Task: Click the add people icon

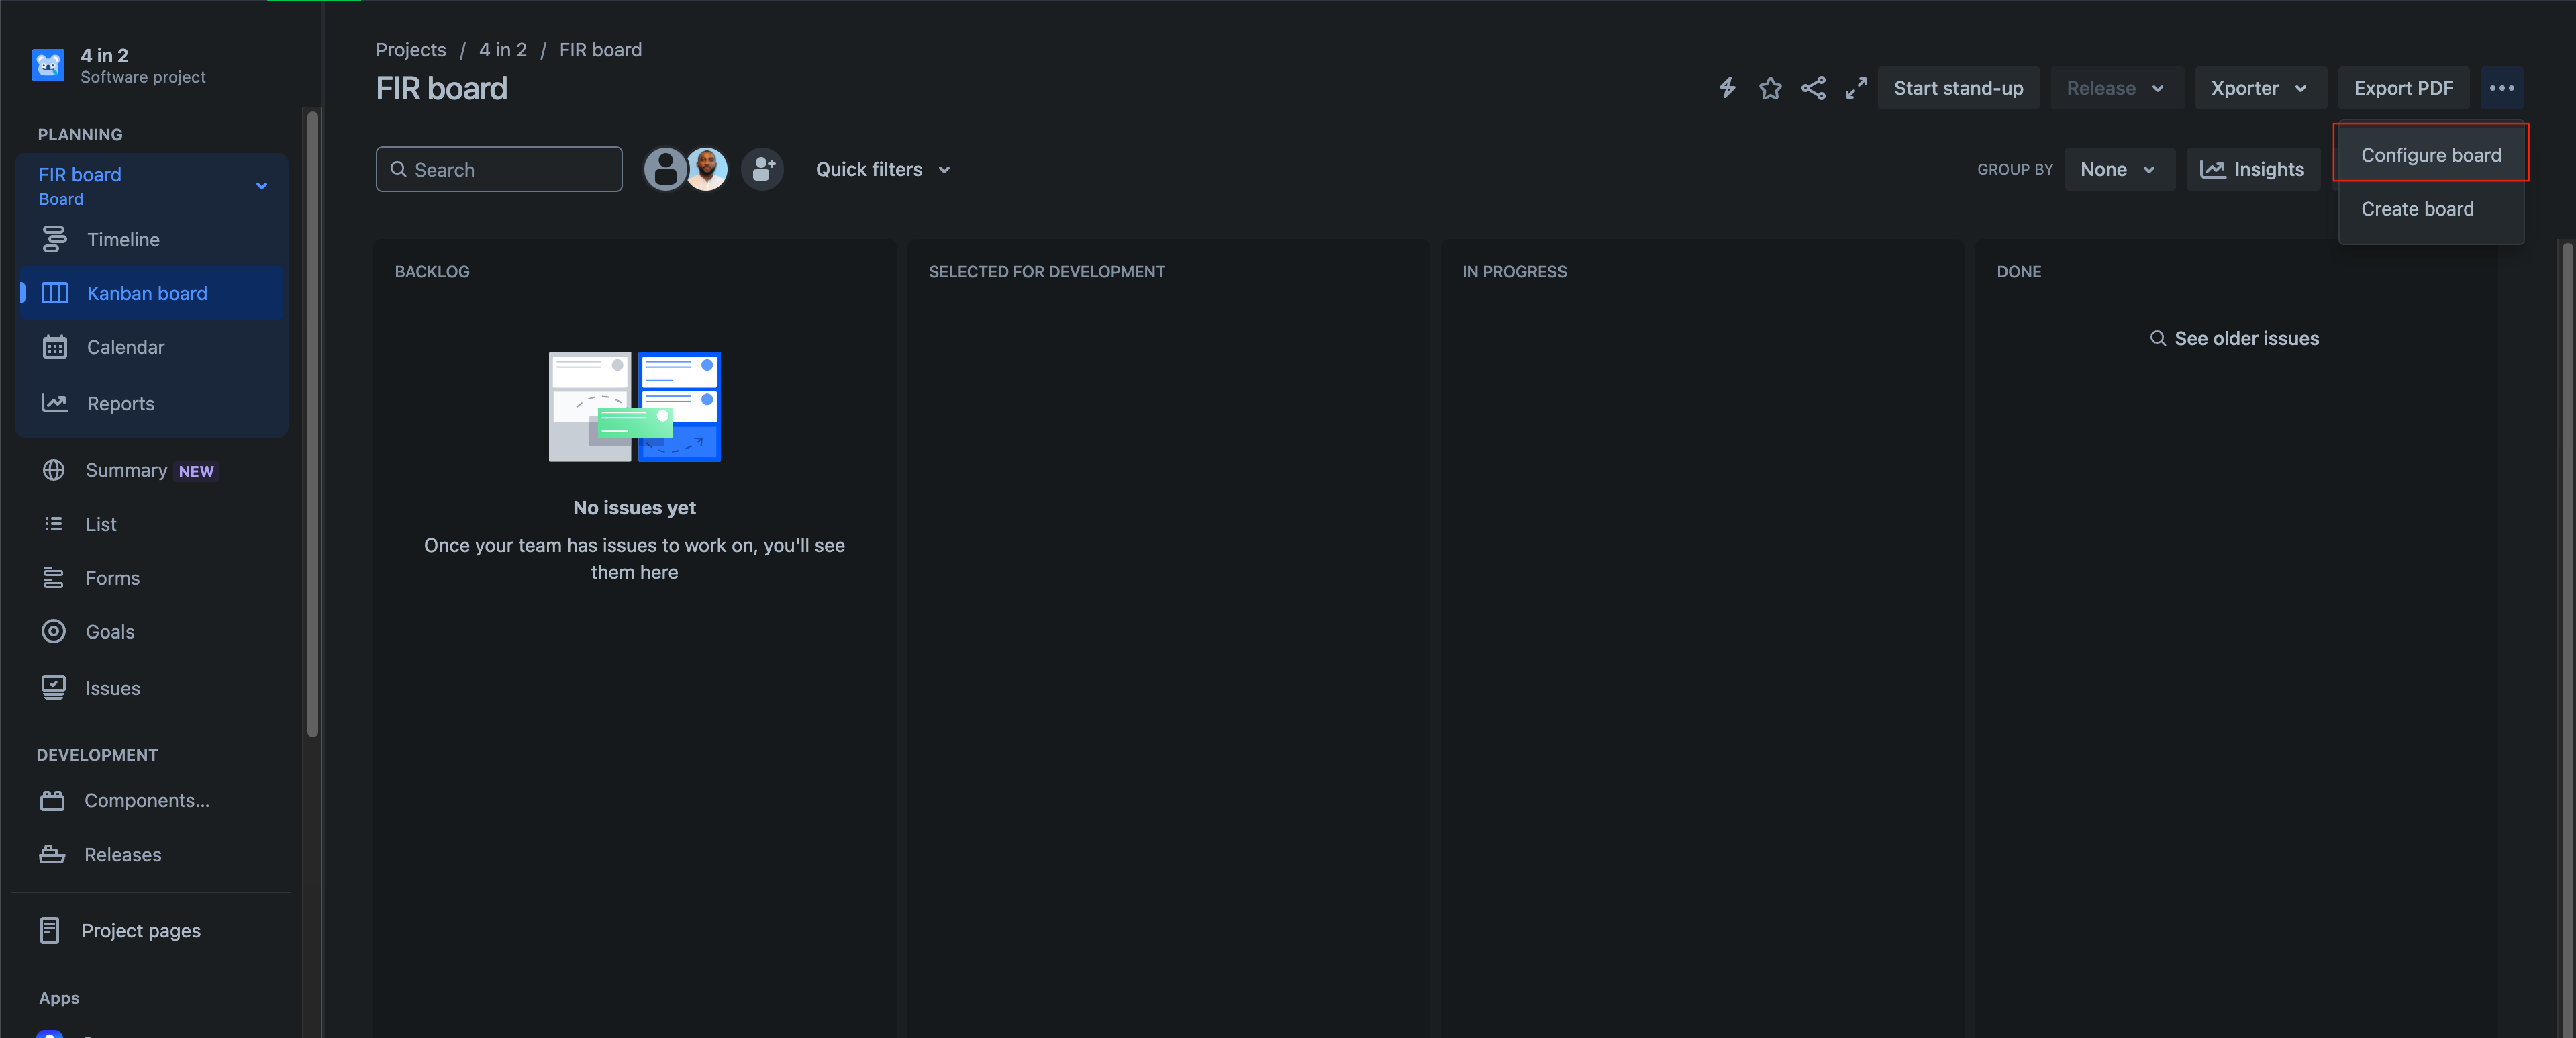Action: pos(763,169)
